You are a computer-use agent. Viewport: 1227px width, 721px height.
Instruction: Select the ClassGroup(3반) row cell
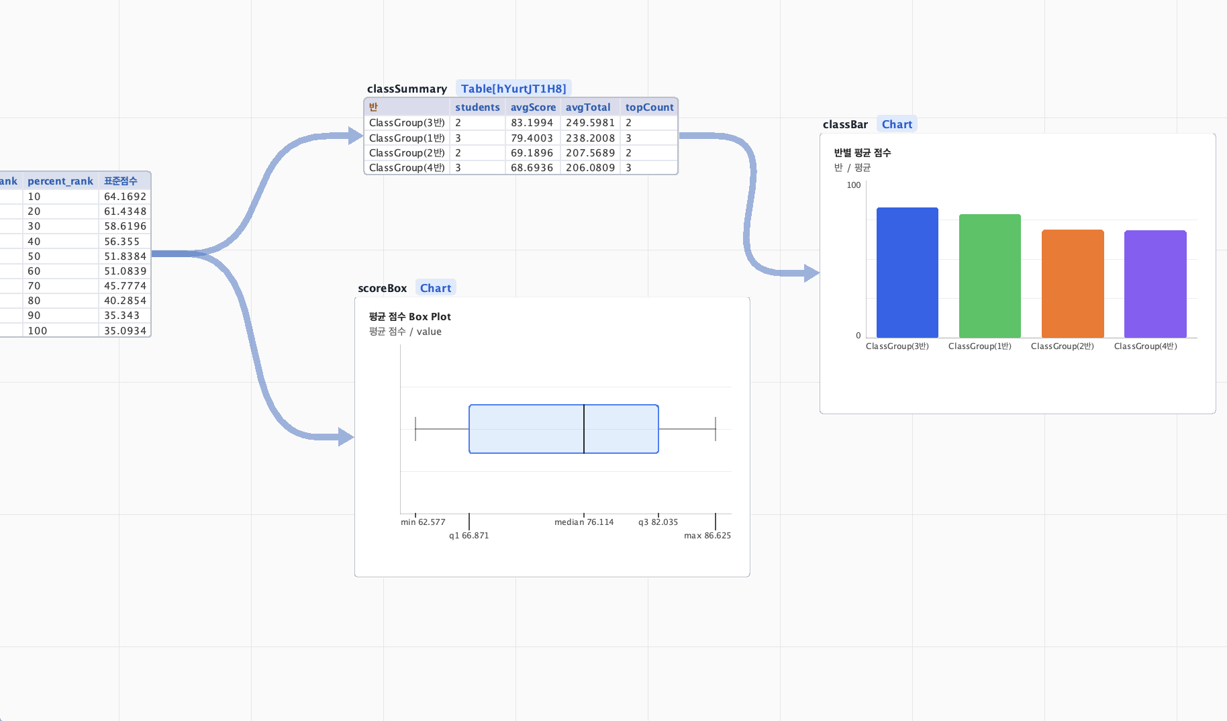407,123
